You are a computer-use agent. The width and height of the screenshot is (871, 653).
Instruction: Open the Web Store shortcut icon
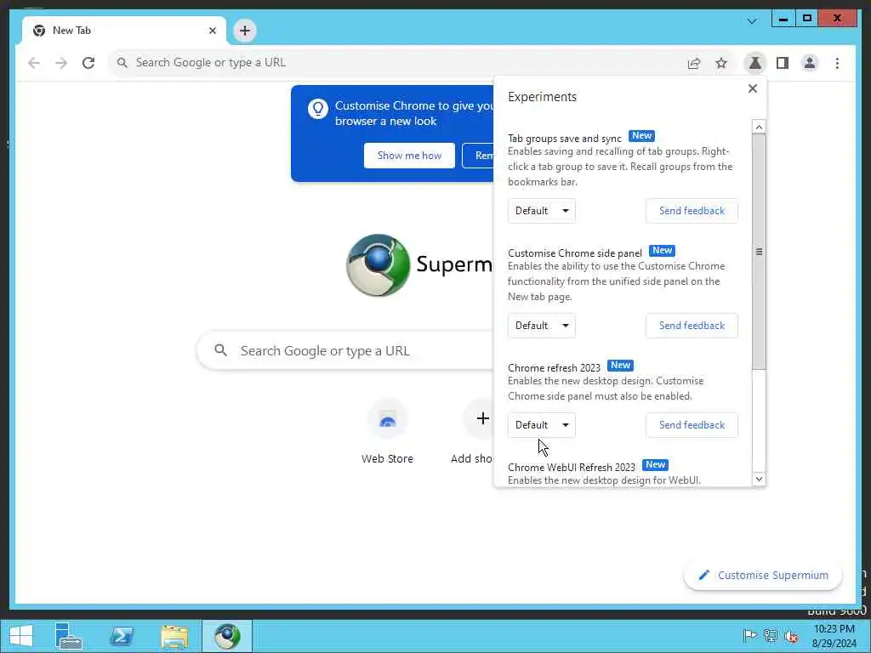pos(387,418)
